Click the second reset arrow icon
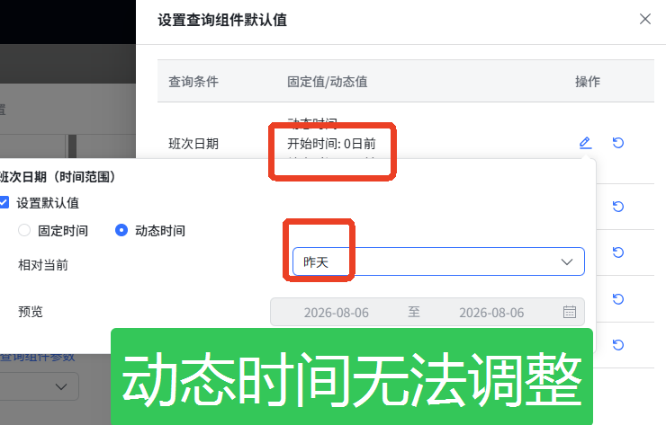 618,207
